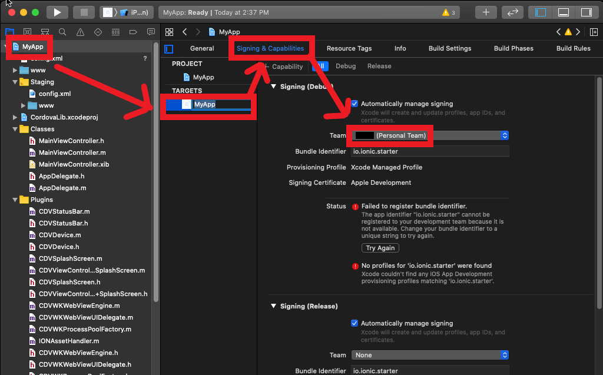Open the Debug navigator
This screenshot has height=375, width=603.
115,32
